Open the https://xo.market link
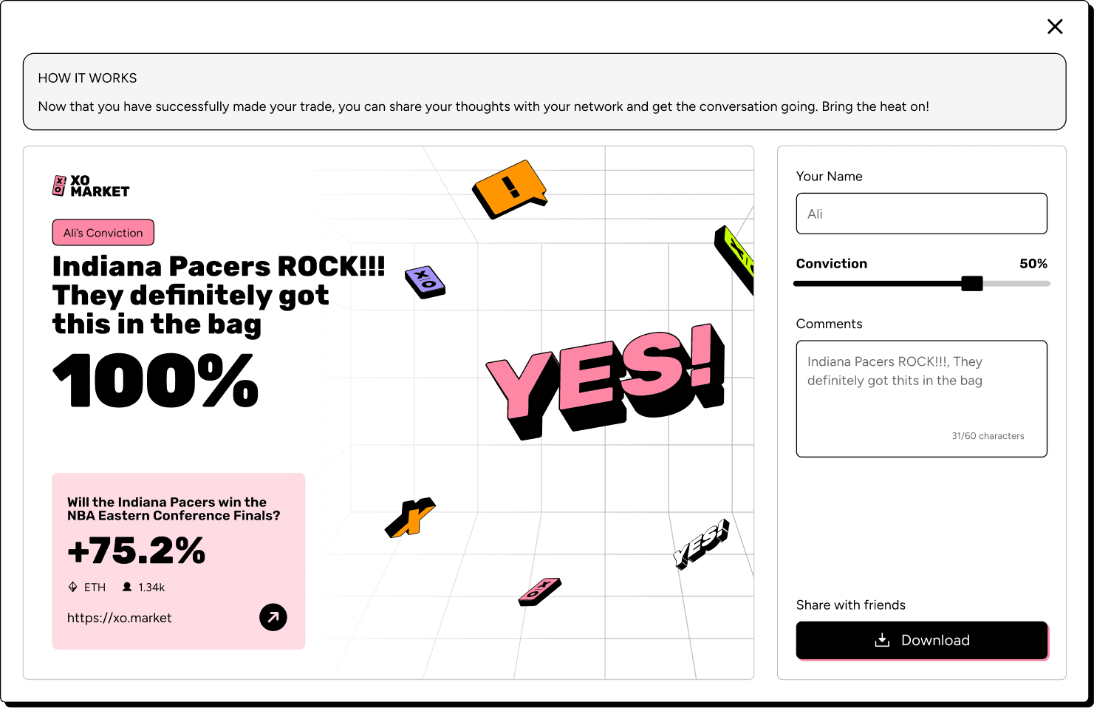The height and width of the screenshot is (708, 1094). tap(120, 618)
